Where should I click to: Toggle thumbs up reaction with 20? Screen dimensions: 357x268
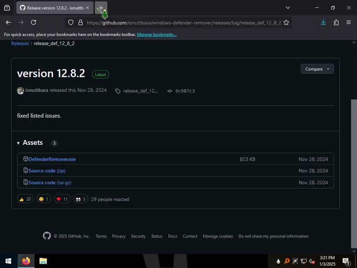point(25,199)
